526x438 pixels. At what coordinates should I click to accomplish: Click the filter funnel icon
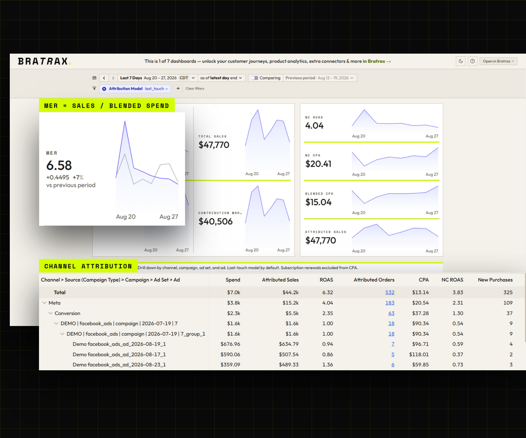tap(94, 89)
